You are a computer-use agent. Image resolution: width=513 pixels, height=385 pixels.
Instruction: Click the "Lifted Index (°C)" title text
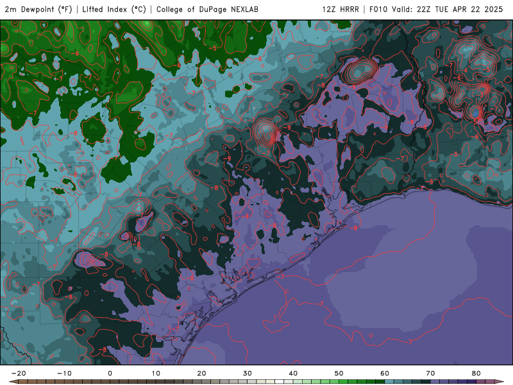[114, 10]
